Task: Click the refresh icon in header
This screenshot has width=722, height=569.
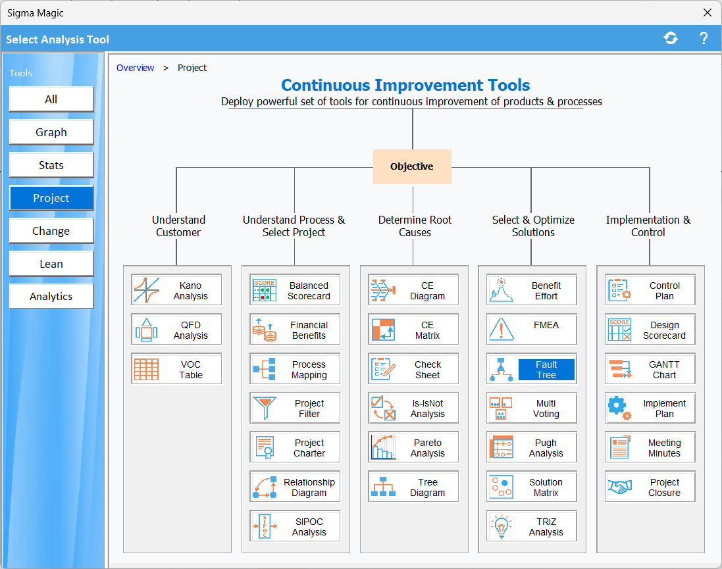Action: [x=671, y=38]
